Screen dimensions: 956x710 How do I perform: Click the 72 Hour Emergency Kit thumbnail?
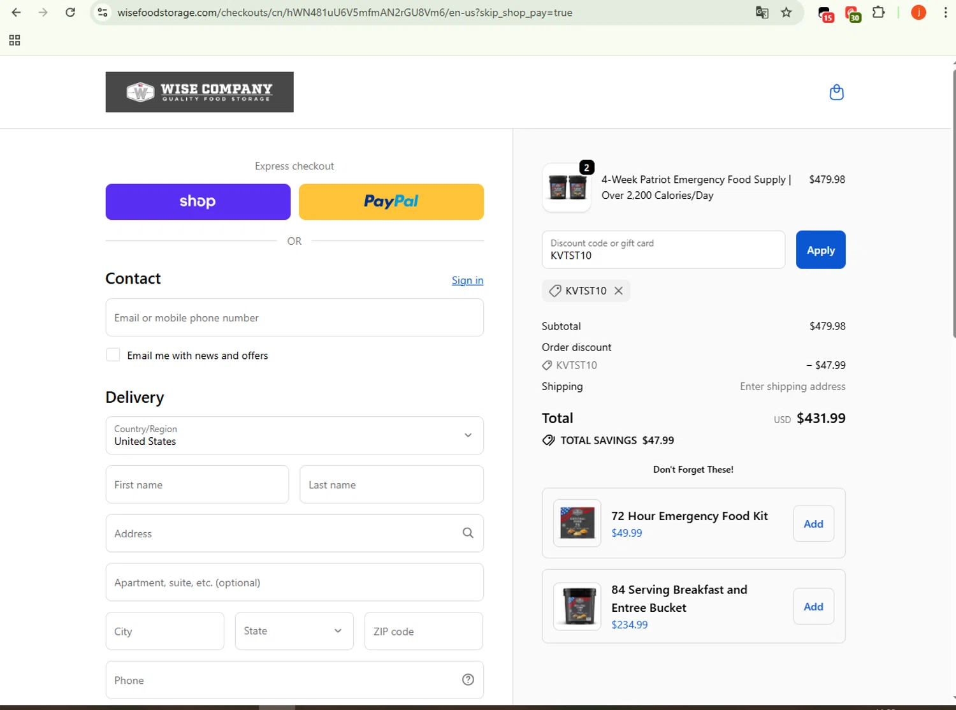pos(577,523)
